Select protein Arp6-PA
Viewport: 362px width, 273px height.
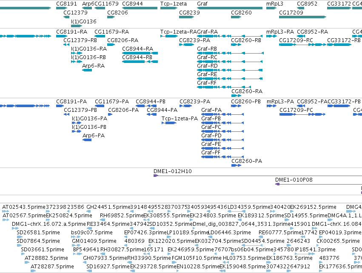87,140
